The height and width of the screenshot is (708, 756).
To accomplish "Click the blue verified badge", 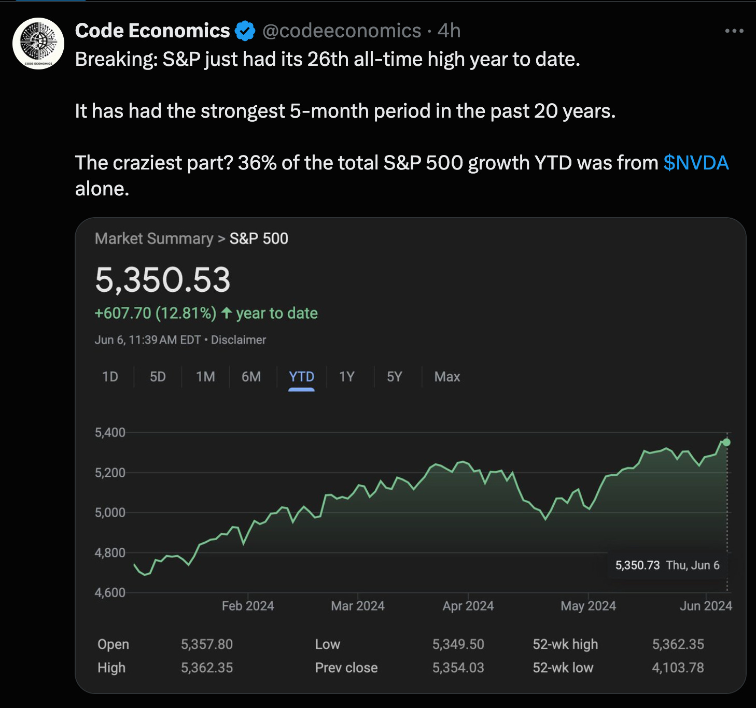I will (x=245, y=31).
